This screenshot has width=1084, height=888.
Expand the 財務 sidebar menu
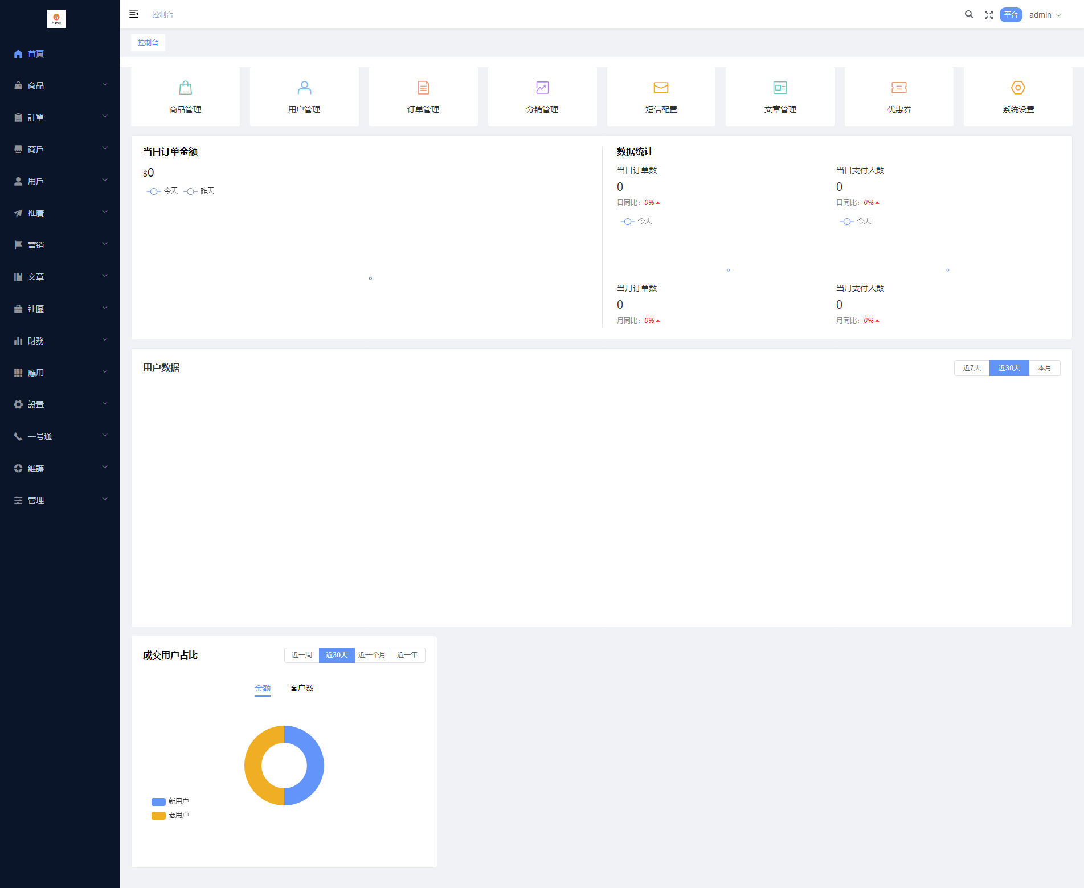pyautogui.click(x=60, y=341)
